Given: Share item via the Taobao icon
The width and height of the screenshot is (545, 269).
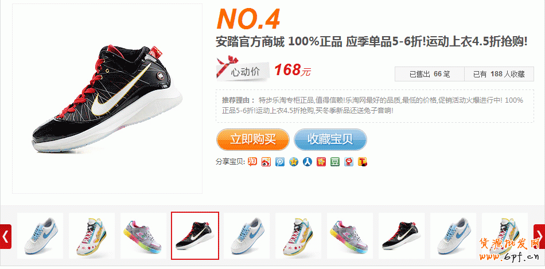Looking at the screenshot, I should coord(252,162).
